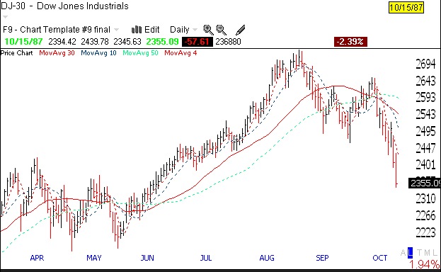Click the zoom out magnifier icon

pyautogui.click(x=221, y=30)
